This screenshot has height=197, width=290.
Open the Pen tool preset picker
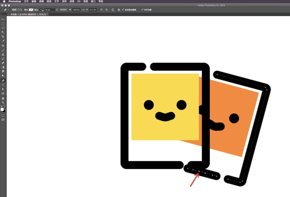[6, 10]
